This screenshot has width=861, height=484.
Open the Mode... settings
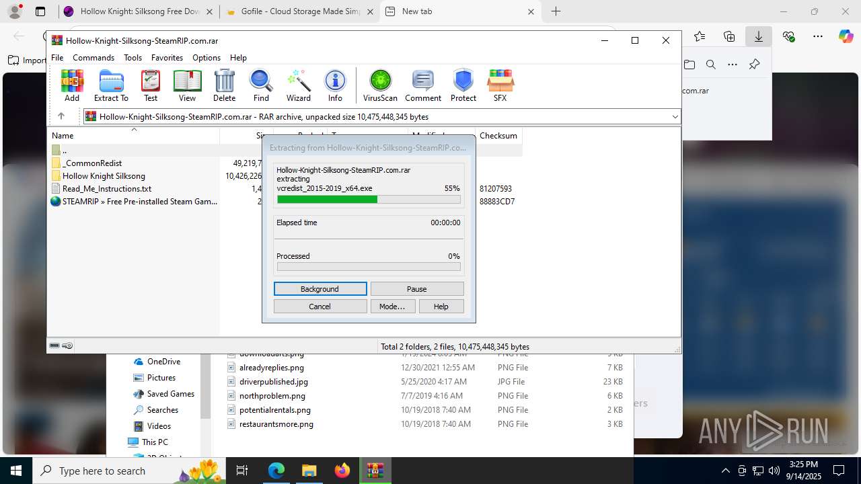pyautogui.click(x=392, y=307)
